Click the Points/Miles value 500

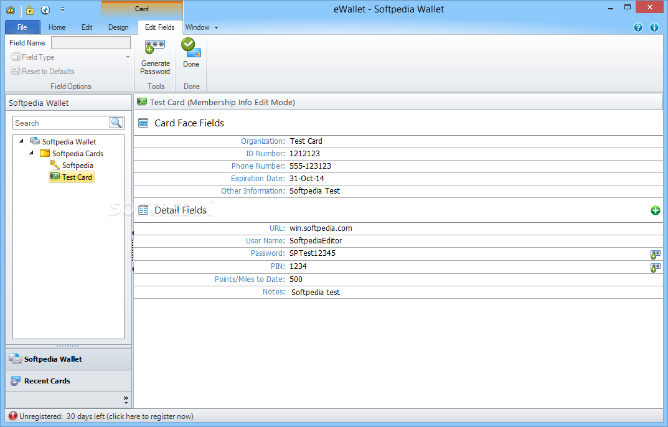tap(296, 279)
